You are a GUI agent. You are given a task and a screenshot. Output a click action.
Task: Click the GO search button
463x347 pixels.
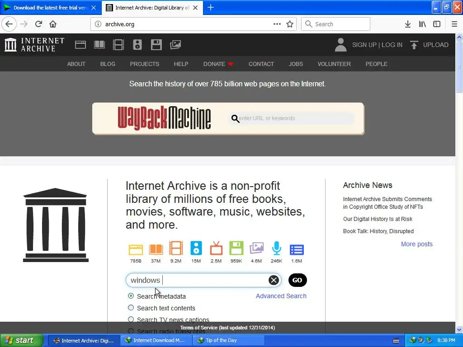tap(298, 280)
